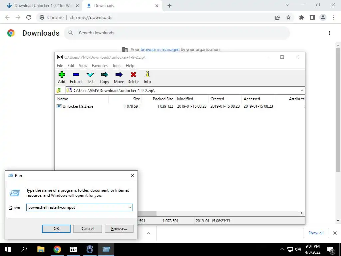Expand the download shelf item chevron

tap(149, 233)
